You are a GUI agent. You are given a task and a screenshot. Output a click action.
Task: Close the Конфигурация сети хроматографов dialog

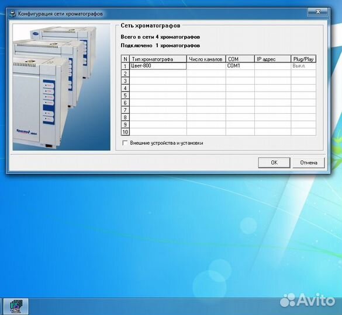317,12
